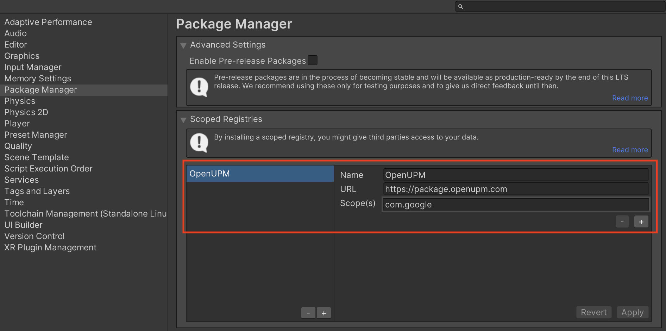The image size is (666, 331).
Task: Open XR Plugin Management settings
Action: (50, 248)
